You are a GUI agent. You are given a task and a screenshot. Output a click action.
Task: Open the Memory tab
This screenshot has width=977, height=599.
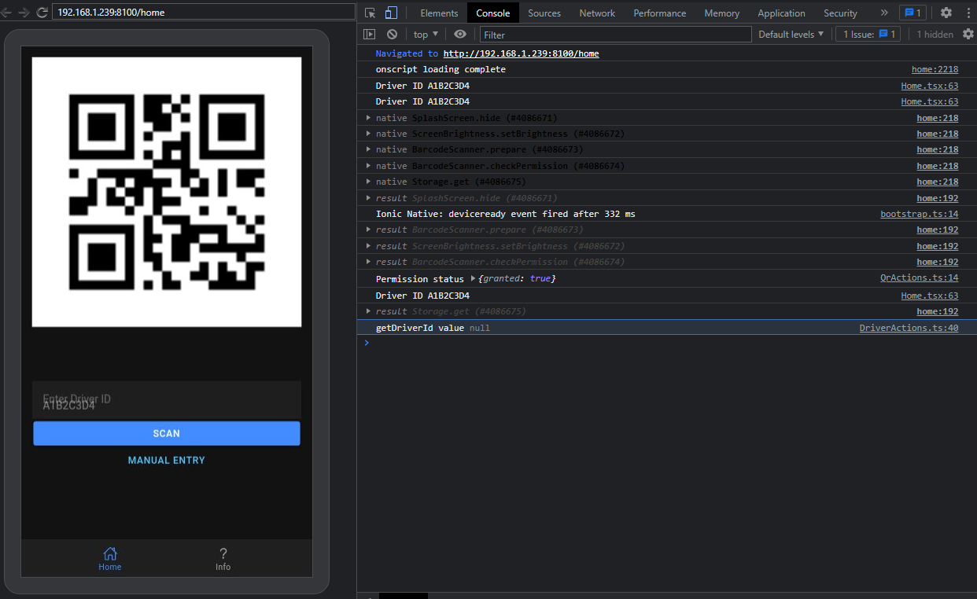[721, 13]
